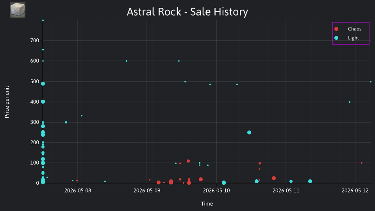Select the large red point before 2026-05-11
Viewport: 375px width, 211px height.
tap(274, 178)
